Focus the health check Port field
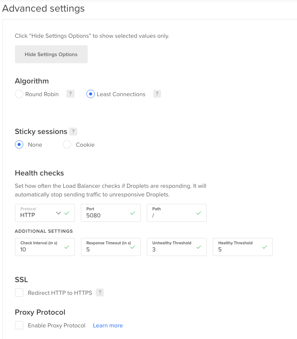 point(111,213)
